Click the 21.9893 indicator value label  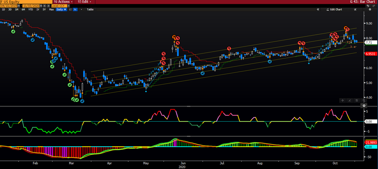(371, 143)
